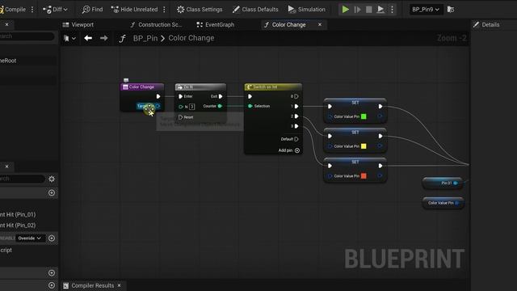The width and height of the screenshot is (517, 291).
Task: Switch to the Viewport tab
Action: tap(78, 25)
